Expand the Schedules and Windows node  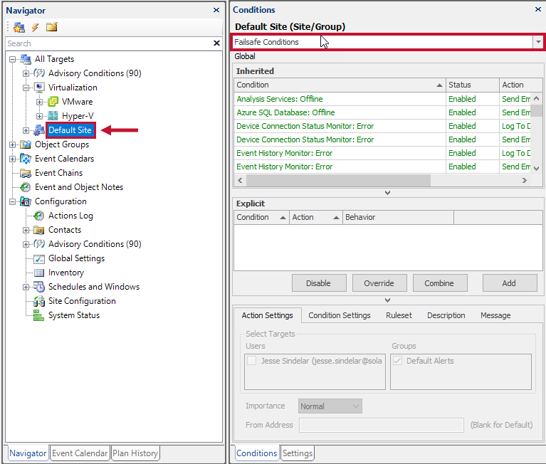pos(26,288)
